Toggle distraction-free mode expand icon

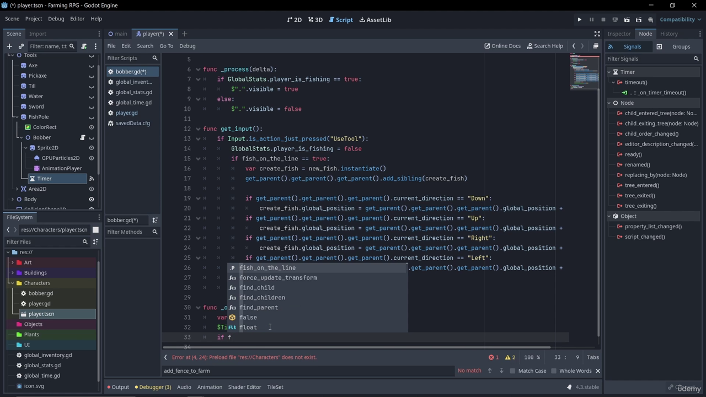(597, 34)
